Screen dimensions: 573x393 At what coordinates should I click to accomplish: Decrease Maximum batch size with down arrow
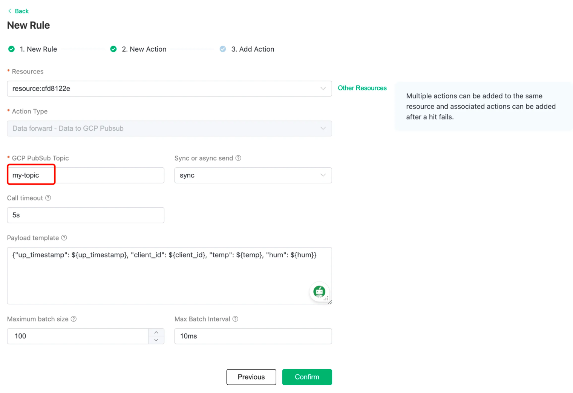[156, 340]
